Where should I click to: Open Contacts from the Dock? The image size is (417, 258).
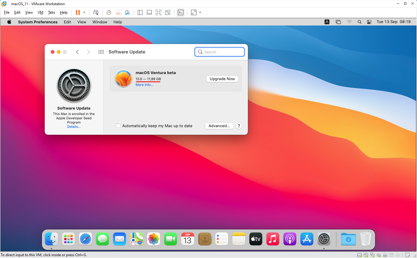(x=205, y=239)
